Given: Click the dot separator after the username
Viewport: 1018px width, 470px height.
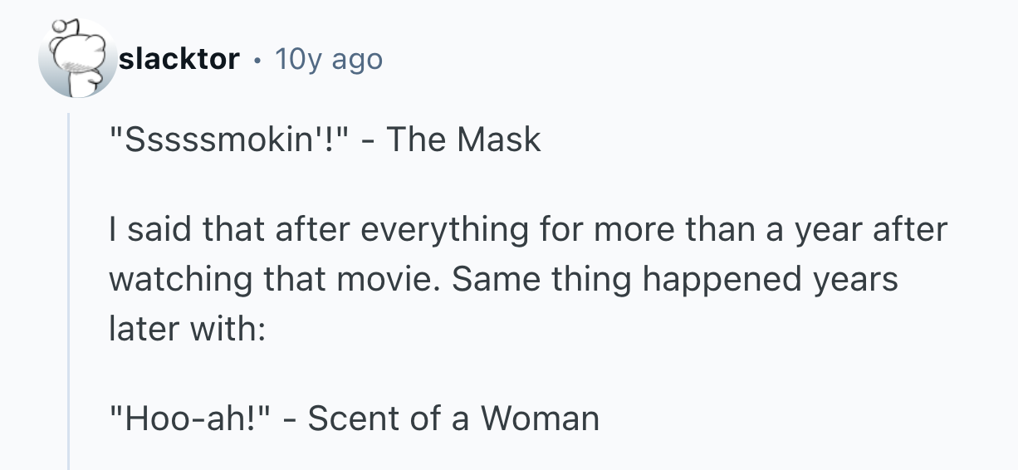Looking at the screenshot, I should pyautogui.click(x=259, y=60).
